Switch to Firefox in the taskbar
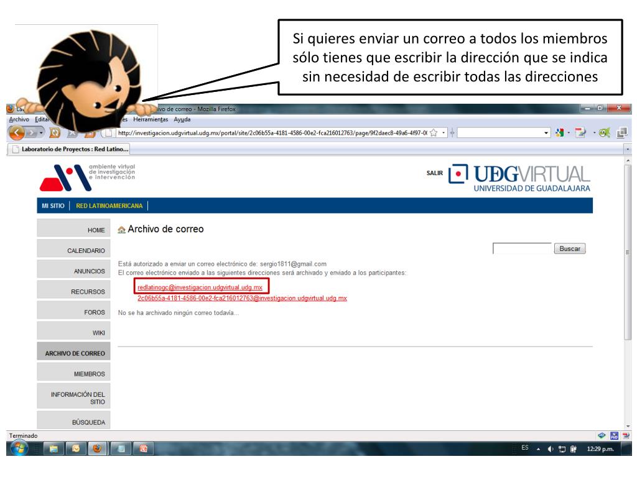The image size is (637, 477). [97, 448]
